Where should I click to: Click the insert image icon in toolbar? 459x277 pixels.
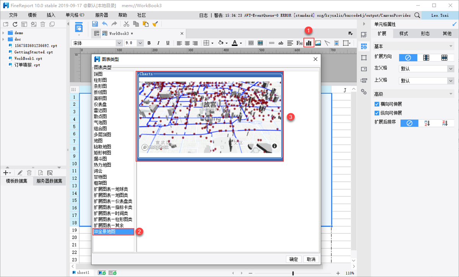point(318,43)
